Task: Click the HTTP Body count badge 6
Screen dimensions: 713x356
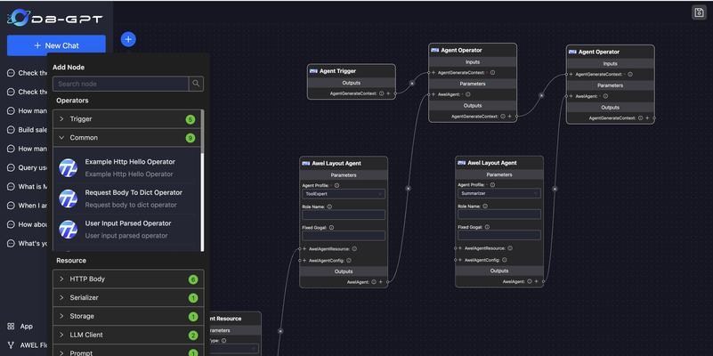Action: (193, 279)
